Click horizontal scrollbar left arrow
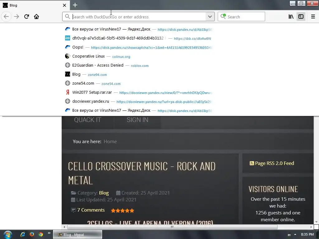Viewport: 319px width, 239px height. tap(64, 227)
